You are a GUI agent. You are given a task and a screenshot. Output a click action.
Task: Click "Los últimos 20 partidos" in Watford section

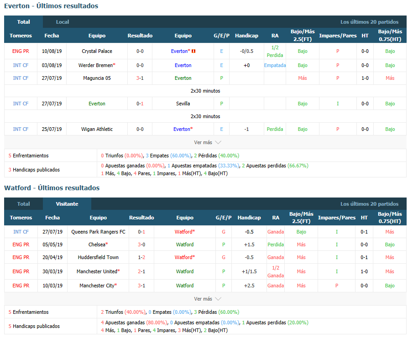click(x=370, y=204)
